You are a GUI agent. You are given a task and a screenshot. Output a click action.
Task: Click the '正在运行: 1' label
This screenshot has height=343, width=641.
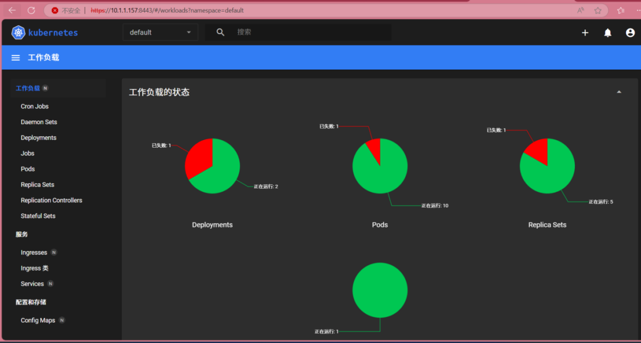[x=326, y=331]
